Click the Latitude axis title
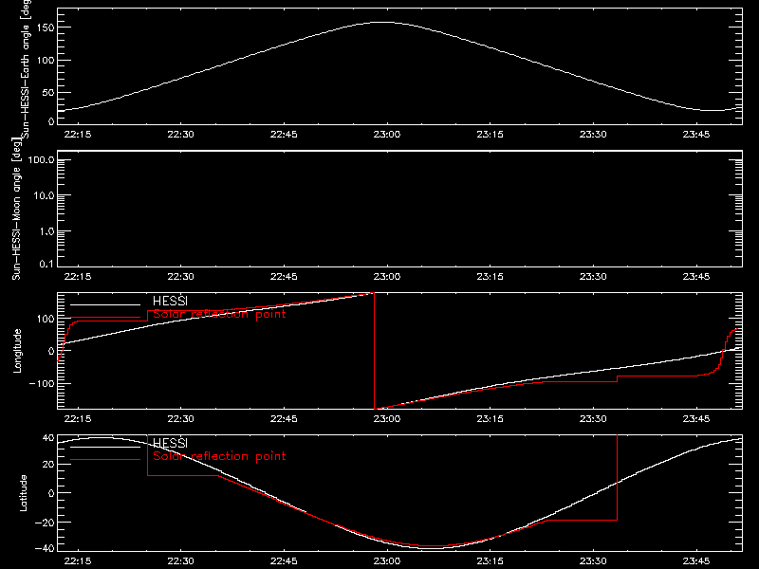759x569 pixels. (x=23, y=492)
